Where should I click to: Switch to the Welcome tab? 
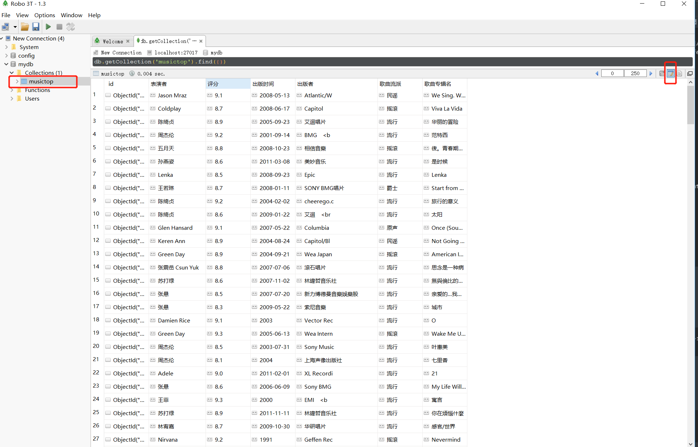pyautogui.click(x=112, y=41)
